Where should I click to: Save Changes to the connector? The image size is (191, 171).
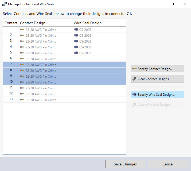point(125,164)
